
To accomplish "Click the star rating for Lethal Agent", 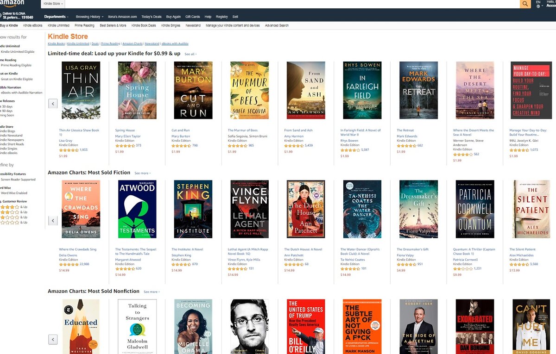I will click(237, 269).
